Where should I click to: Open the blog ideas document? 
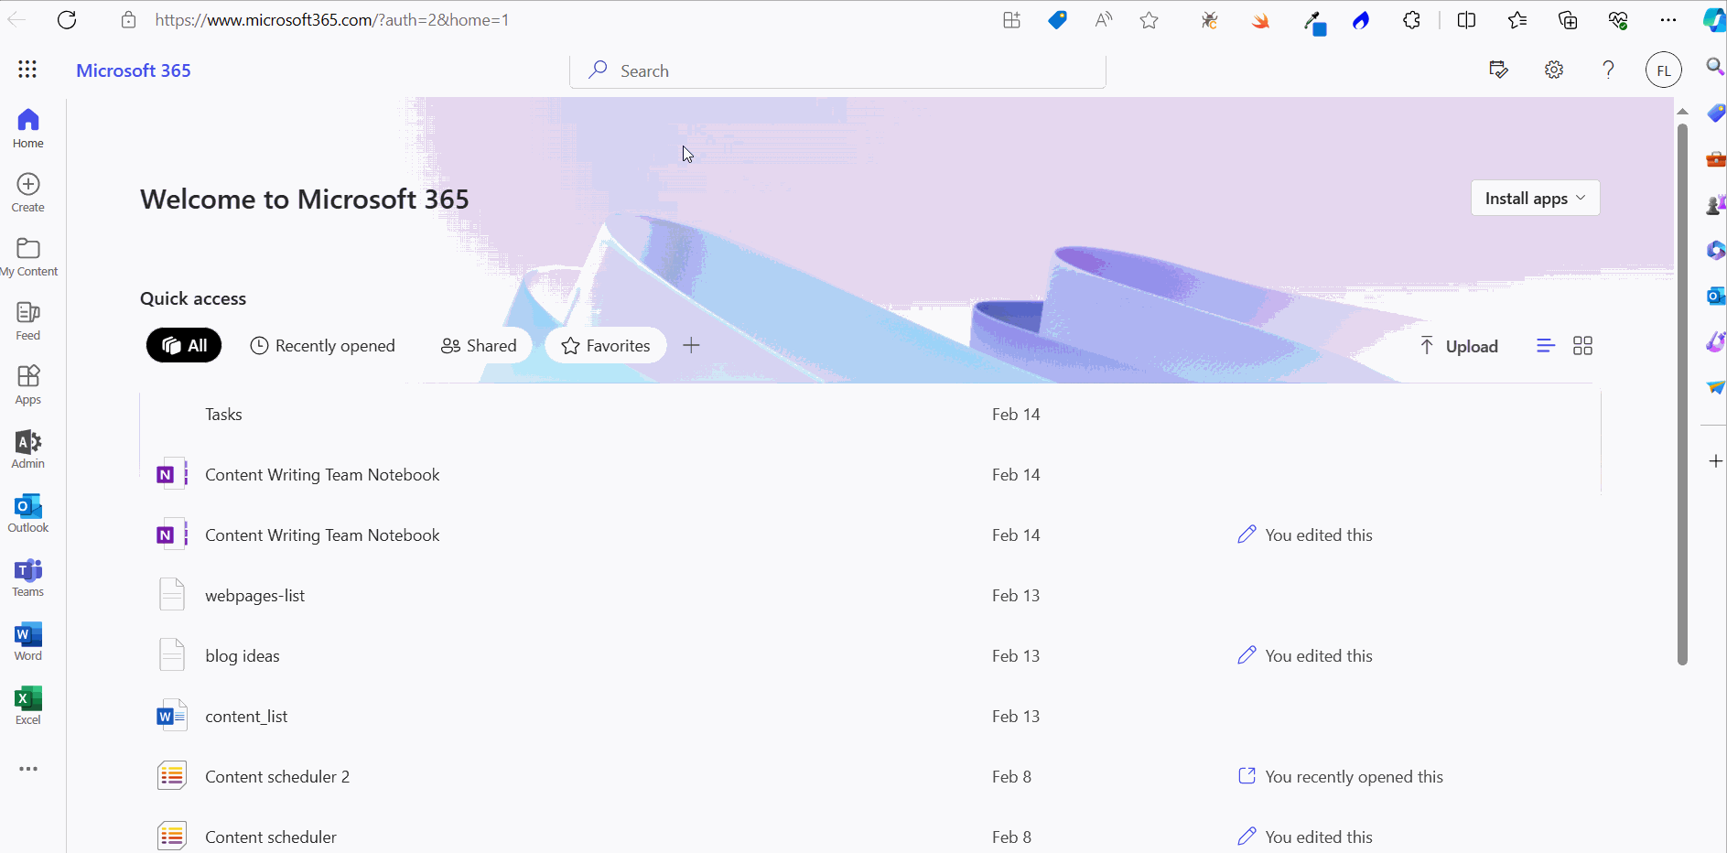pyautogui.click(x=242, y=655)
